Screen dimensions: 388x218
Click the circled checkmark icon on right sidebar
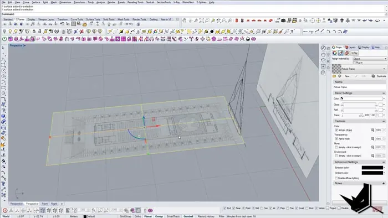(323, 48)
